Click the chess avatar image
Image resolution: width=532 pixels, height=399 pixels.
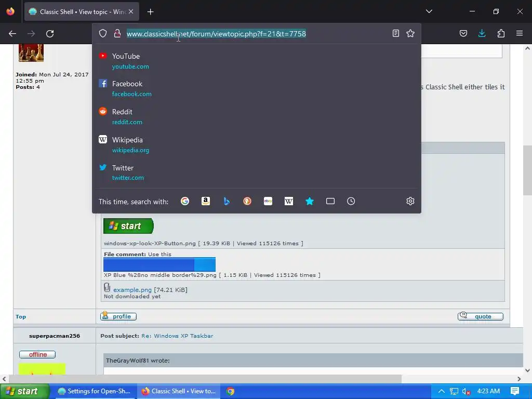[31, 53]
